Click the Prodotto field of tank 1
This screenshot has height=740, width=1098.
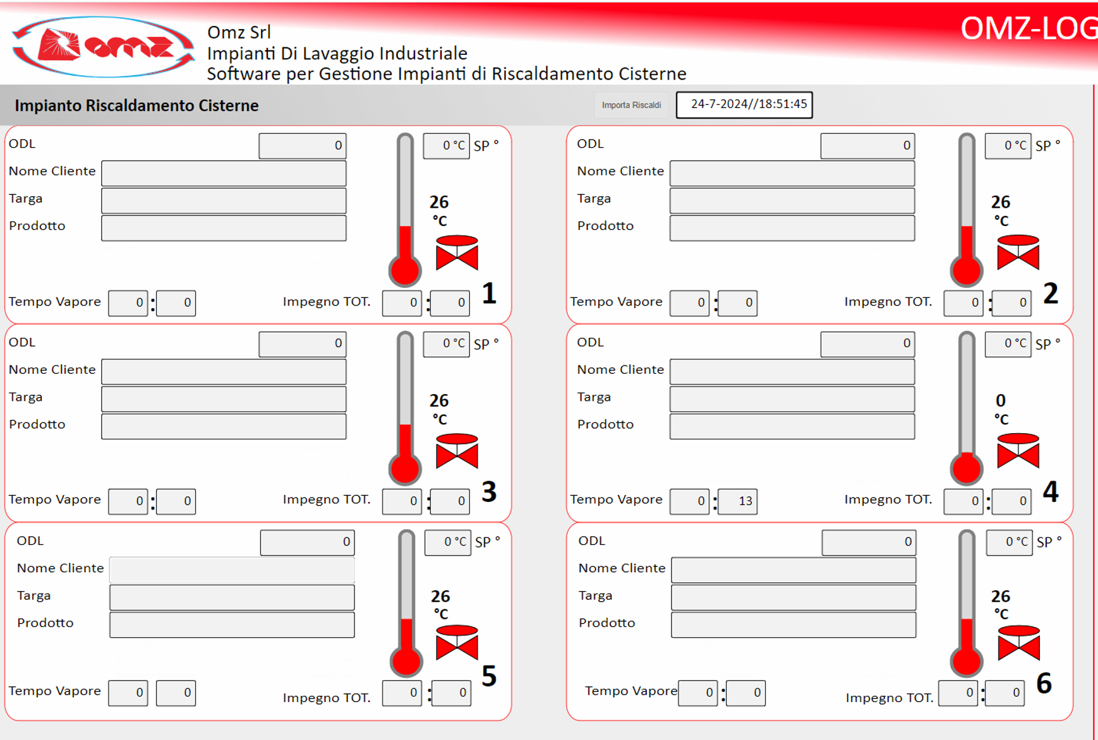[x=224, y=228]
